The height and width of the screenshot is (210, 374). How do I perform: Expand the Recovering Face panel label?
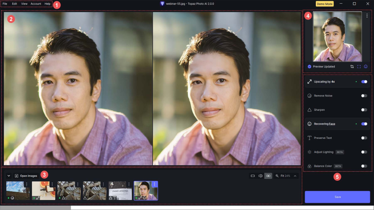[324, 124]
